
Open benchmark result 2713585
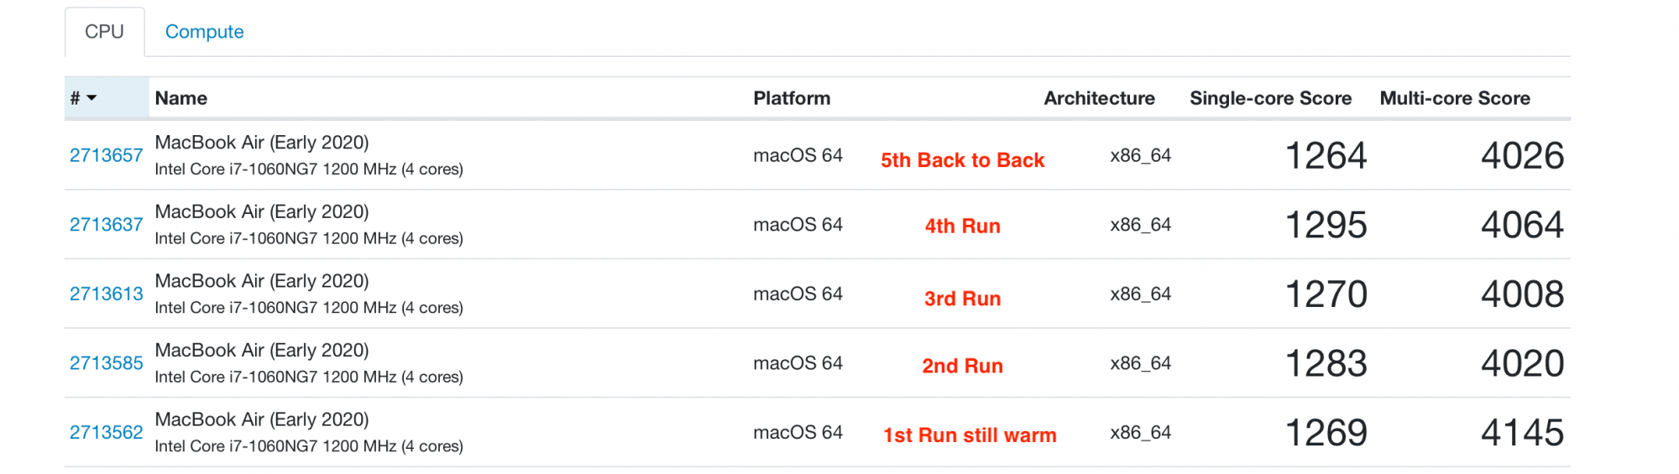(x=106, y=363)
